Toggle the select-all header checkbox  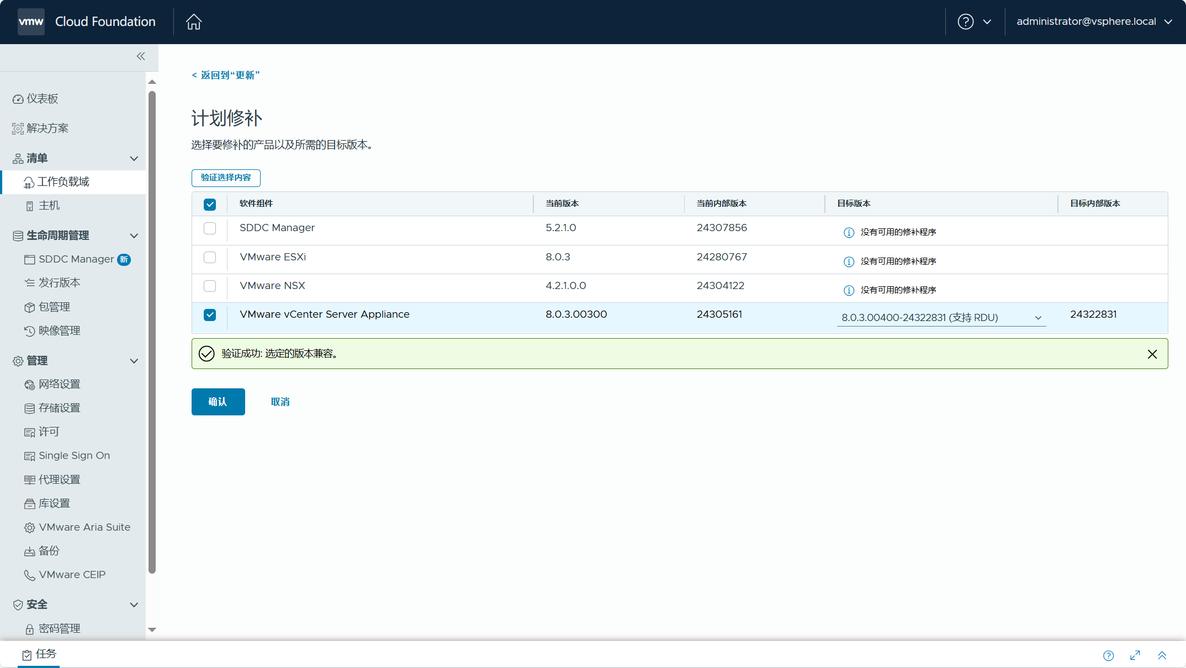coord(210,205)
